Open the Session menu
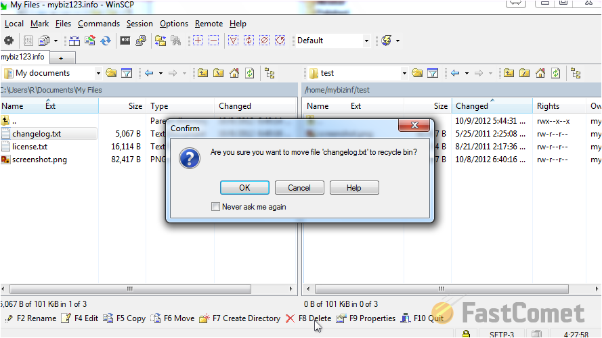 coord(139,24)
